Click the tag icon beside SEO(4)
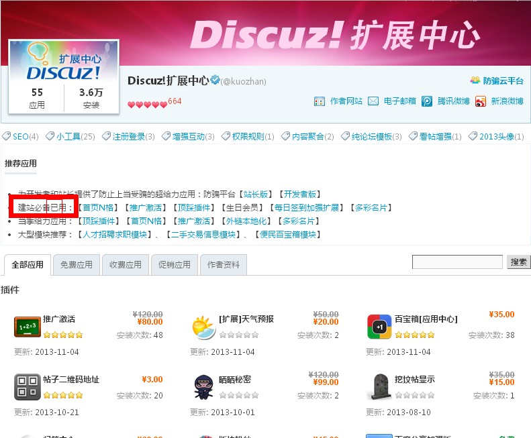The width and height of the screenshot is (531, 438). coord(6,136)
